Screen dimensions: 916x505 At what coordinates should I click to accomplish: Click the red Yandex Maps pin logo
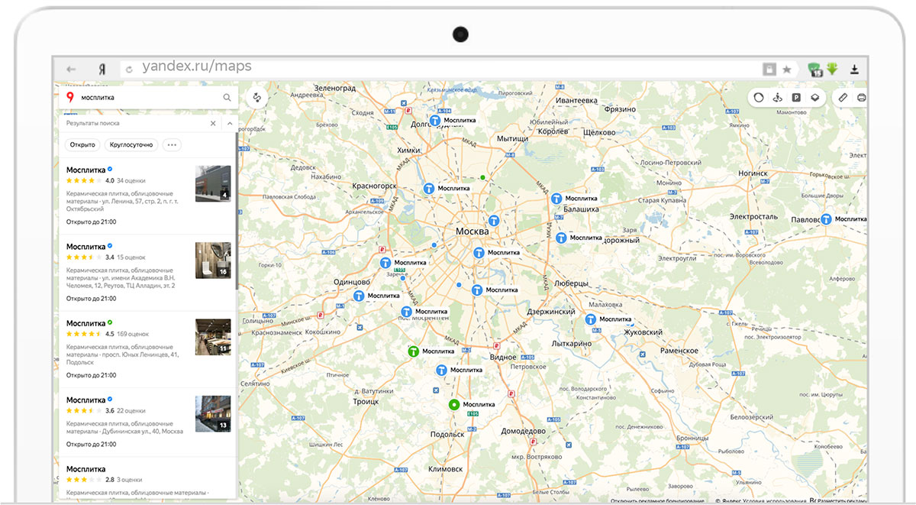pos(70,97)
